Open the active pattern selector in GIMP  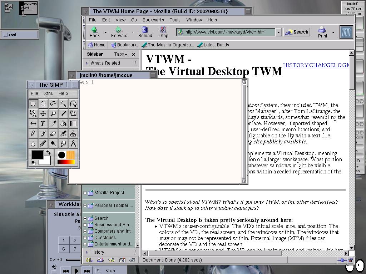pyautogui.click(x=71, y=155)
